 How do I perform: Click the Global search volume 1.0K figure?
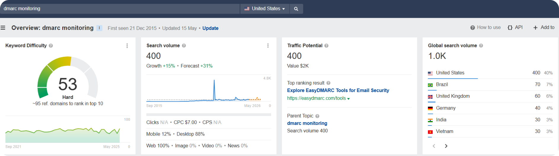(x=437, y=56)
